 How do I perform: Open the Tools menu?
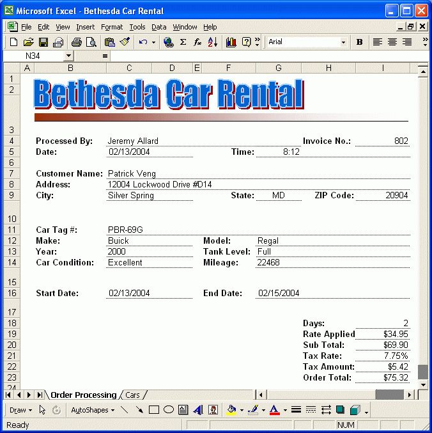137,27
